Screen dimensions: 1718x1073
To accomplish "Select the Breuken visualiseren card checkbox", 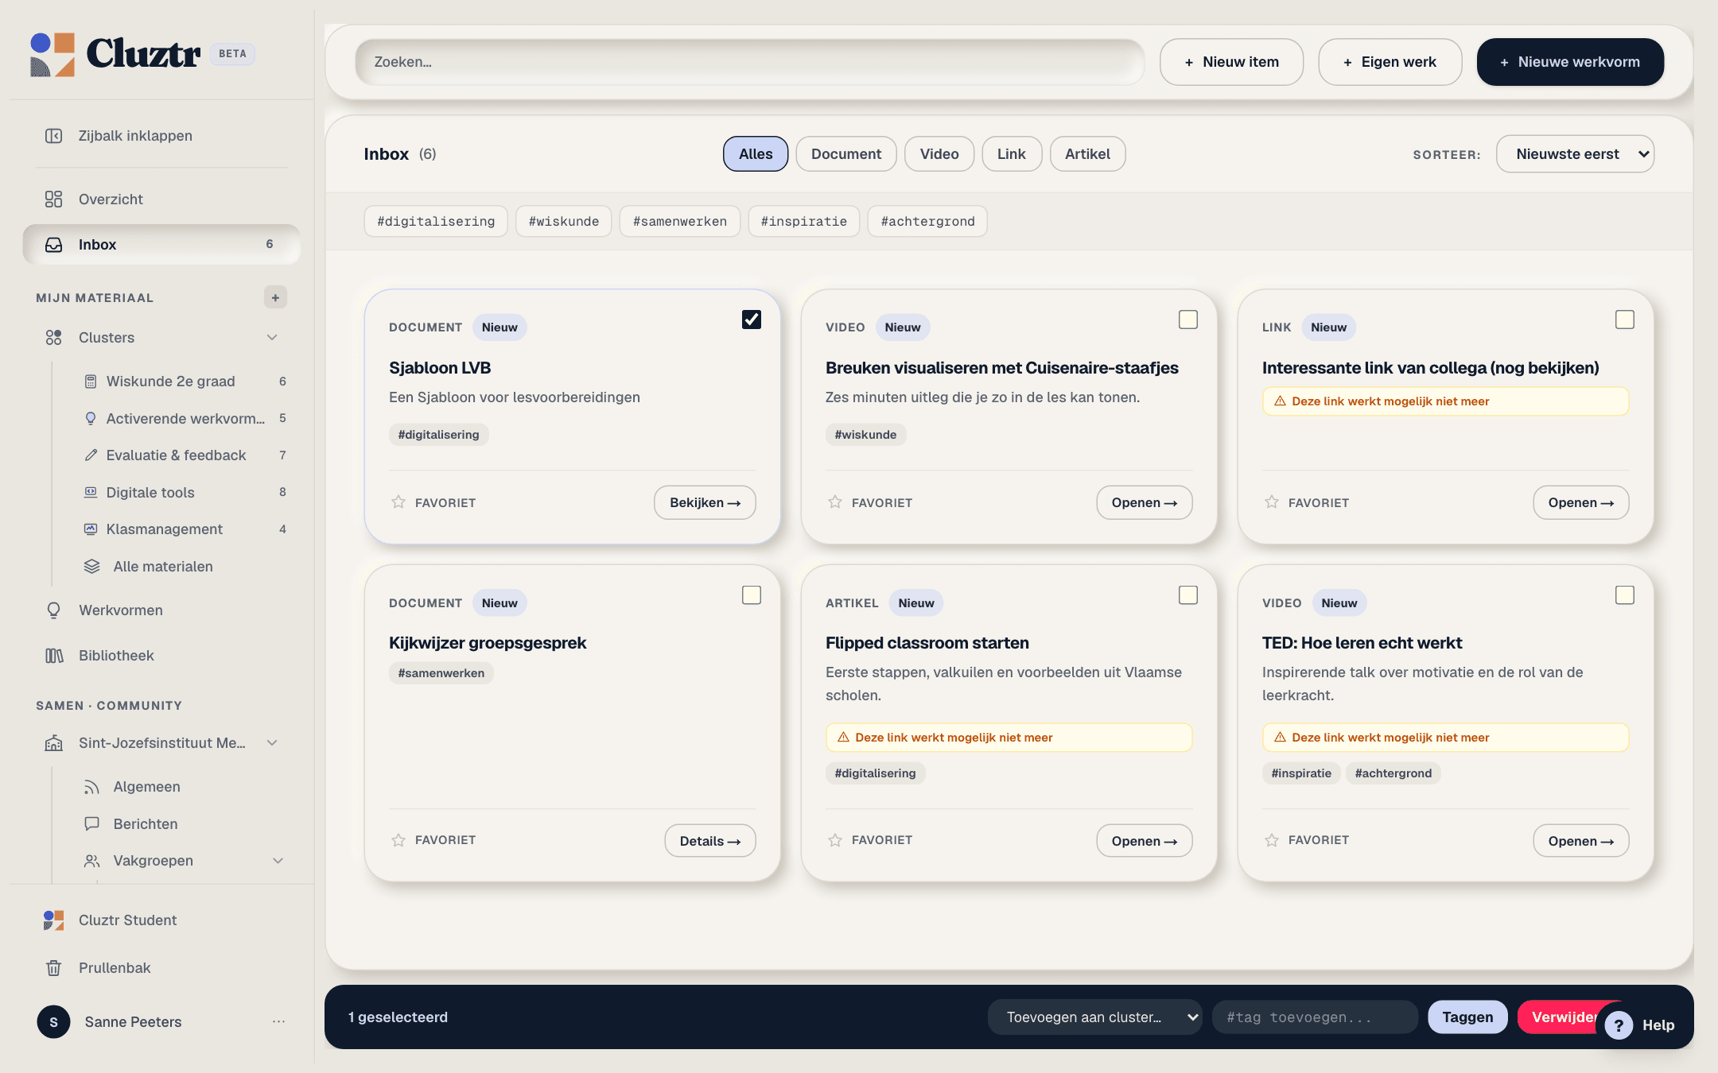I will (x=1188, y=320).
